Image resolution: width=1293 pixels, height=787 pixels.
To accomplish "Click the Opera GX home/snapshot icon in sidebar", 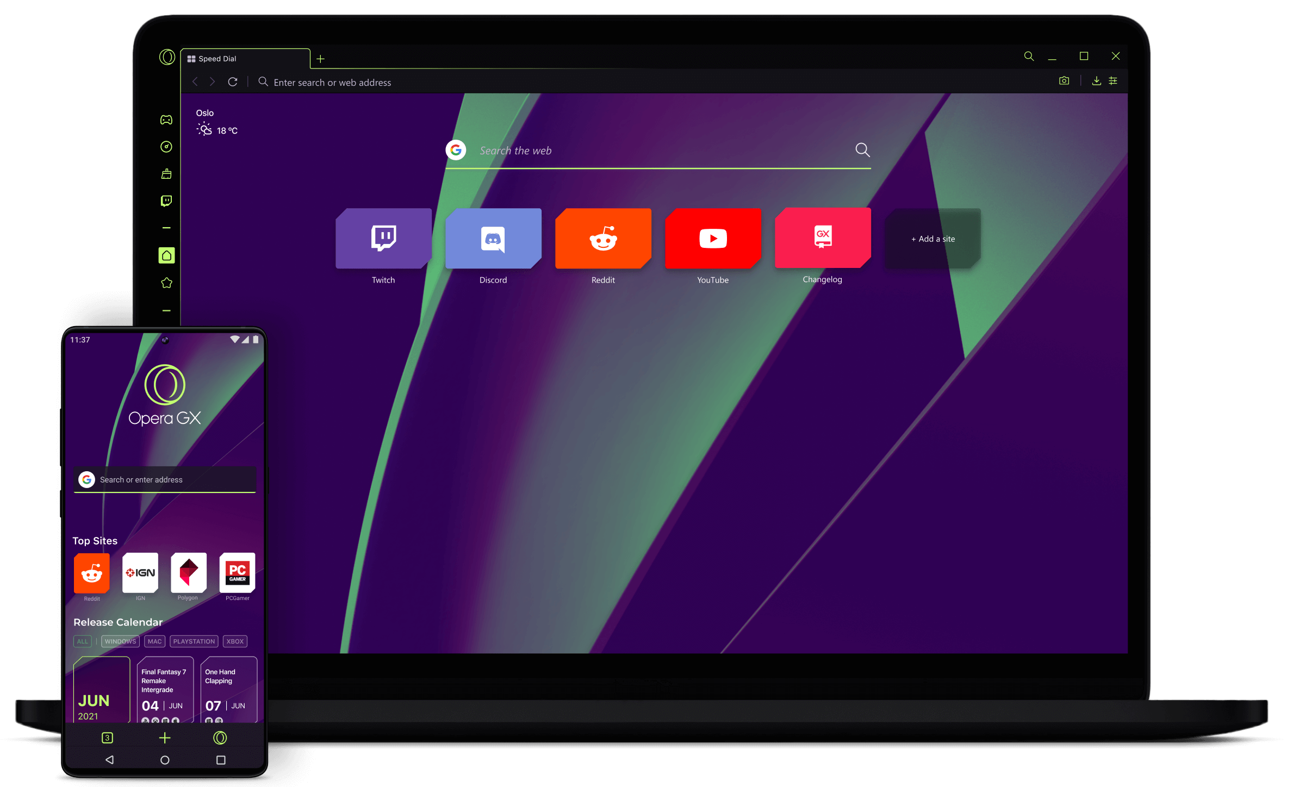I will click(166, 255).
